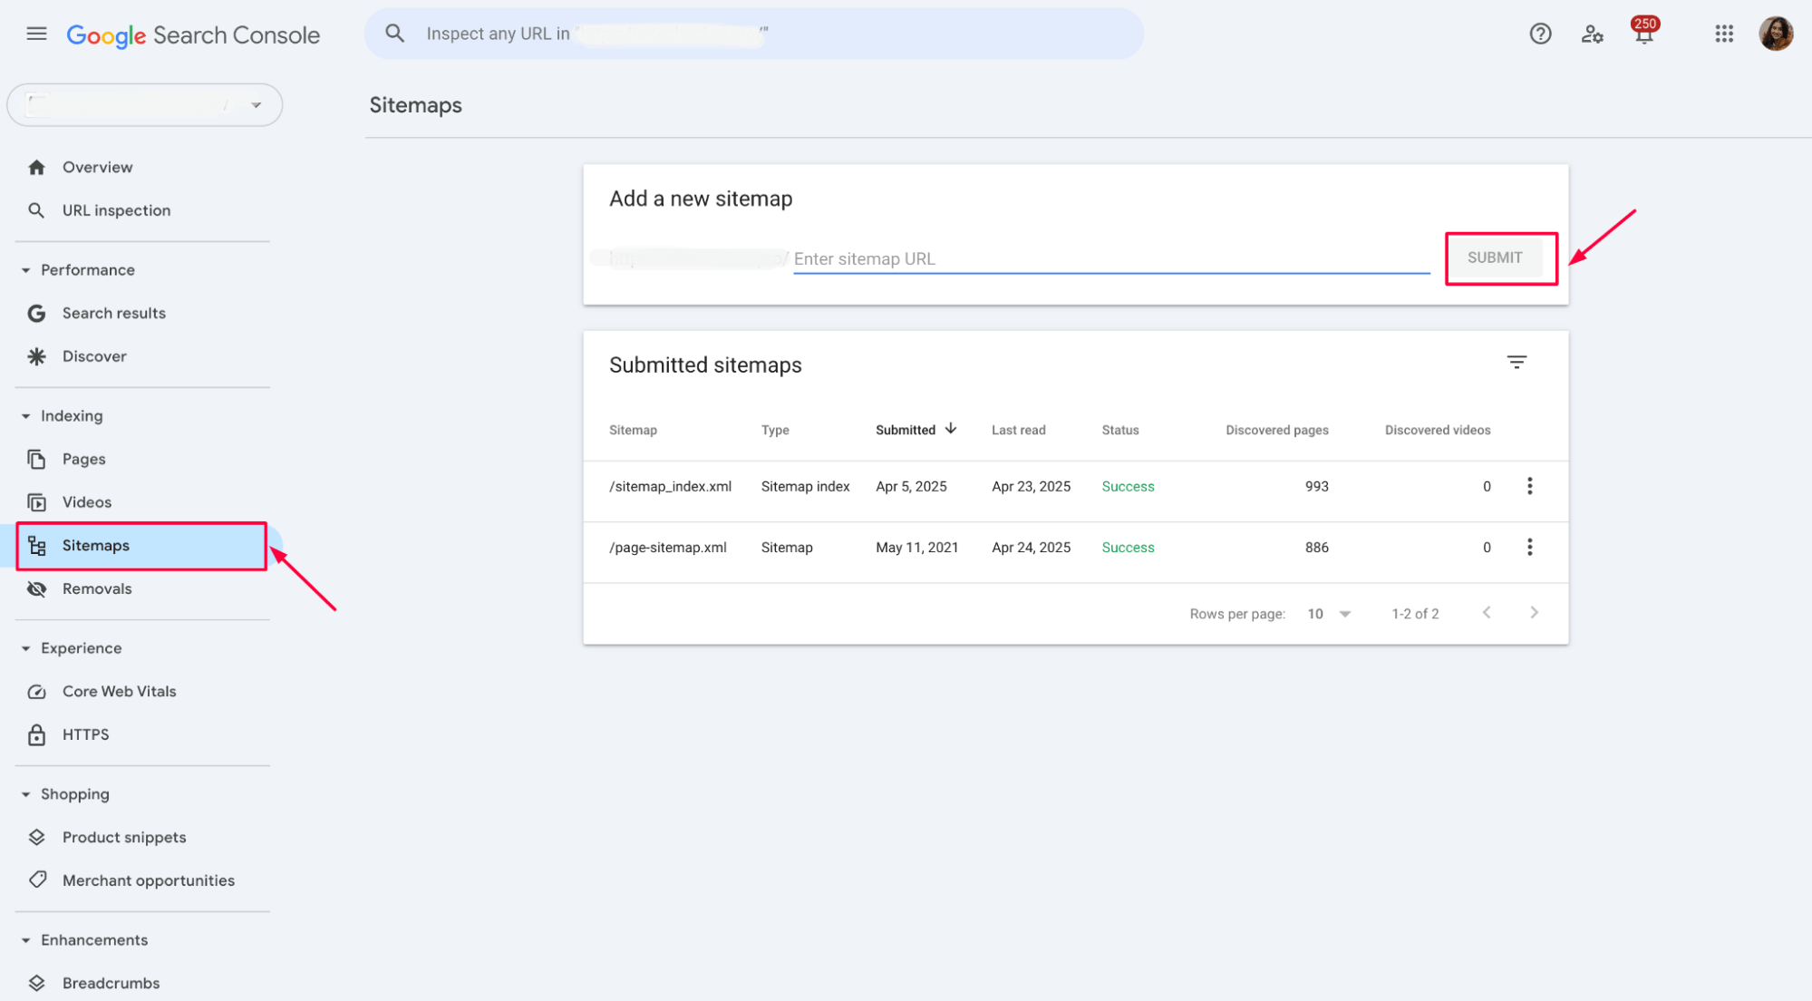Click the Removals crossed-eye icon
The width and height of the screenshot is (1812, 1001).
[36, 589]
